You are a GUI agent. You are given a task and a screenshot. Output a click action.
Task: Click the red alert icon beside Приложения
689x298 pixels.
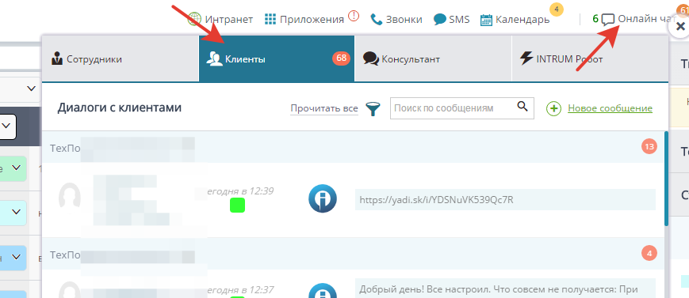pos(354,16)
